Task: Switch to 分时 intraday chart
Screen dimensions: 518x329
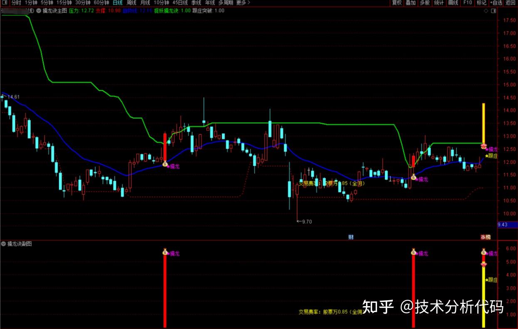Action: click(x=16, y=2)
